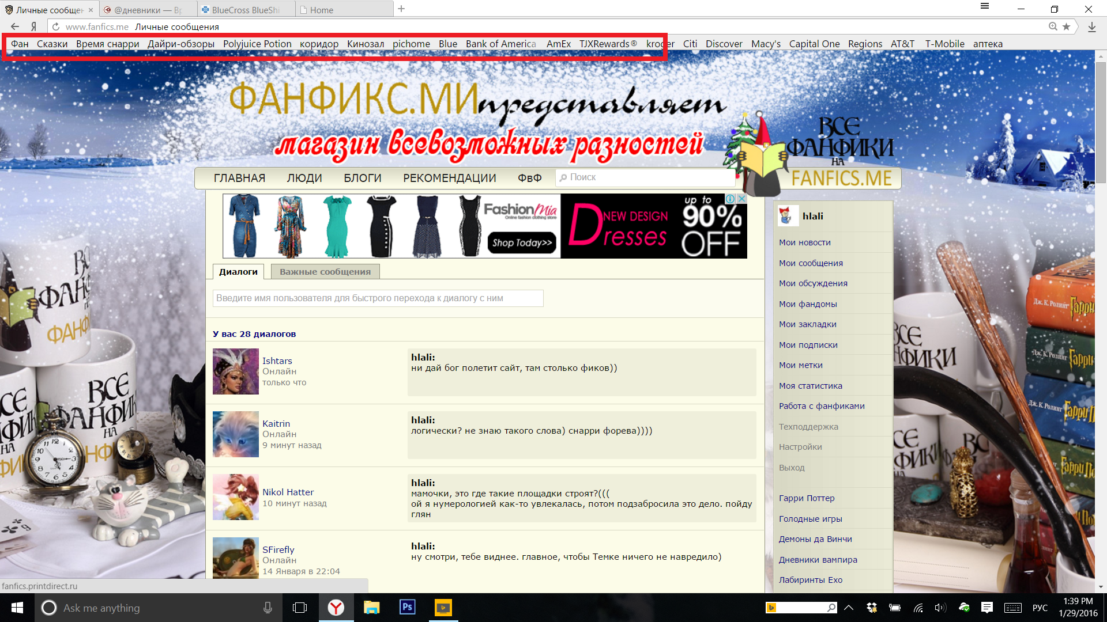Viewport: 1107px width, 622px height.
Task: Open Мои закладки in sidebar
Action: coord(808,324)
